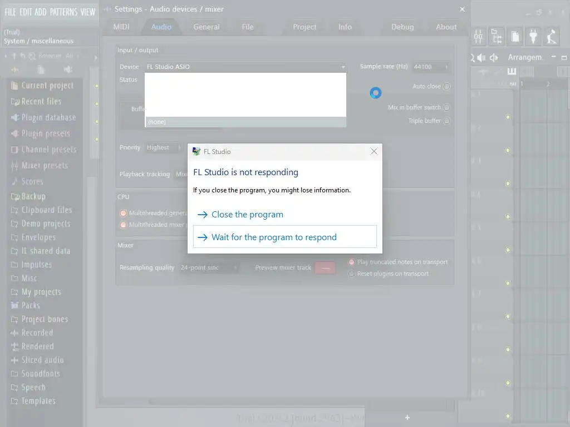This screenshot has height=427, width=570.
Task: Click browser speaker icon above file list
Action: 67,69
